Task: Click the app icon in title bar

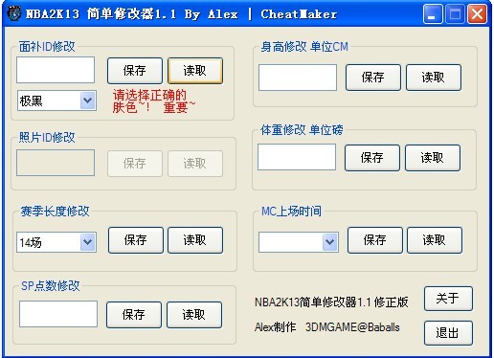Action: coord(13,13)
